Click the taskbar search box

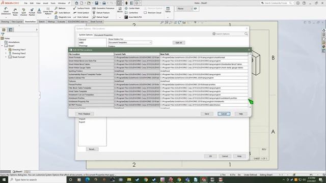tap(37, 179)
